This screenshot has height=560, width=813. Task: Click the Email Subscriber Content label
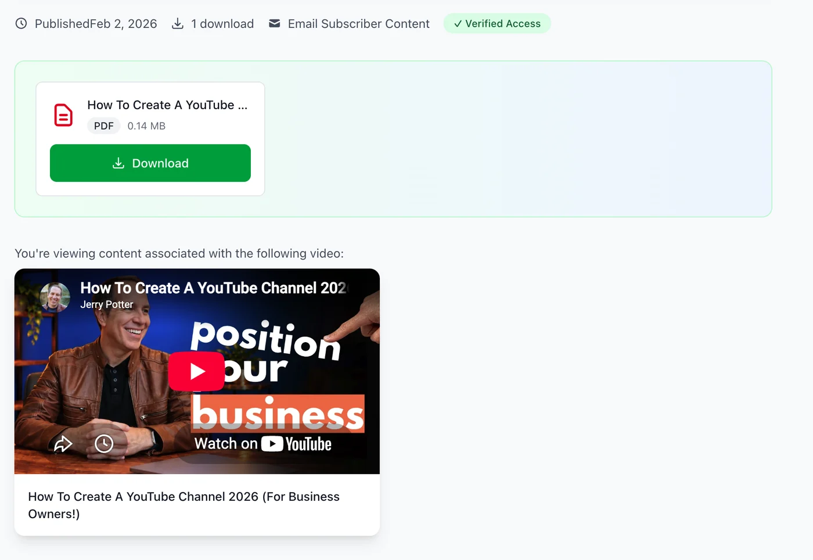point(359,24)
